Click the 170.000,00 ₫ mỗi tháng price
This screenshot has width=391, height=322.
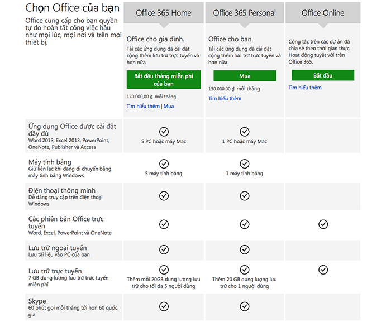point(151,97)
